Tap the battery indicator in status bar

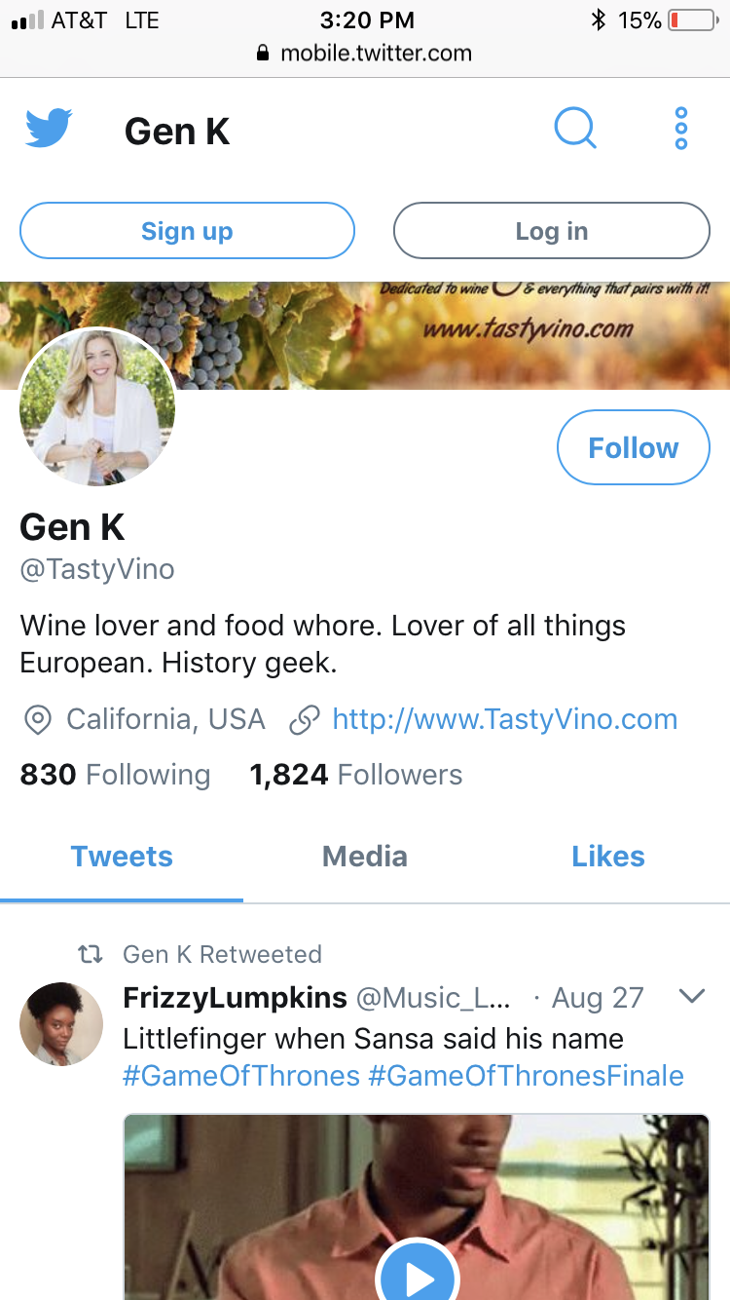pos(692,19)
